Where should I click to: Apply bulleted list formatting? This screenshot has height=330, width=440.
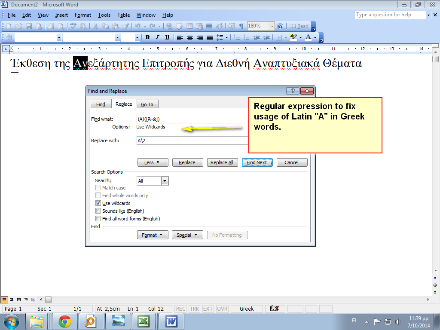(x=247, y=37)
